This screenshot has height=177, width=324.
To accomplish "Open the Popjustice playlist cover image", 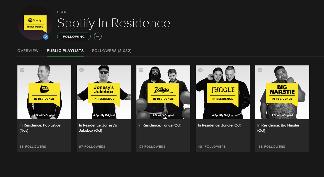I will pyautogui.click(x=44, y=92).
